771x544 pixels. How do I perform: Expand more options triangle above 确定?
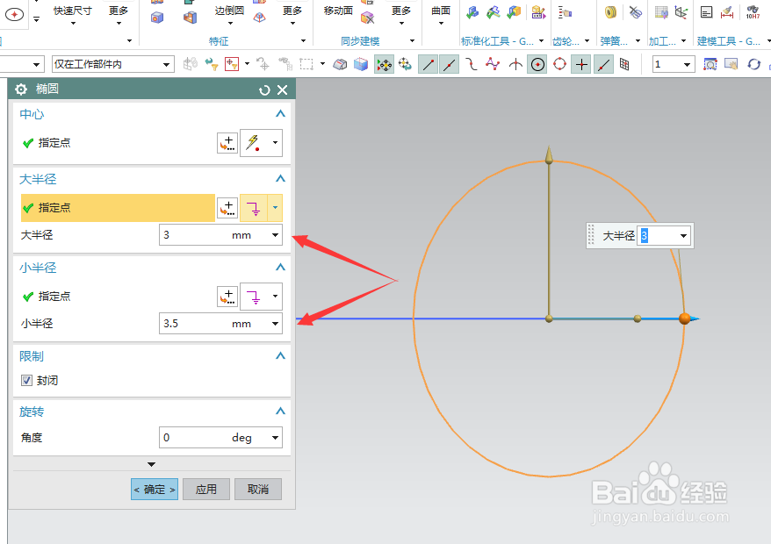(151, 464)
